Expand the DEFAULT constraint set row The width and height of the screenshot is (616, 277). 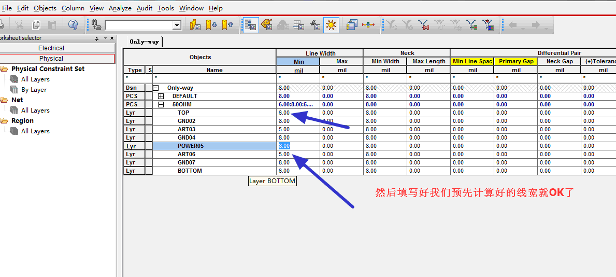point(161,96)
